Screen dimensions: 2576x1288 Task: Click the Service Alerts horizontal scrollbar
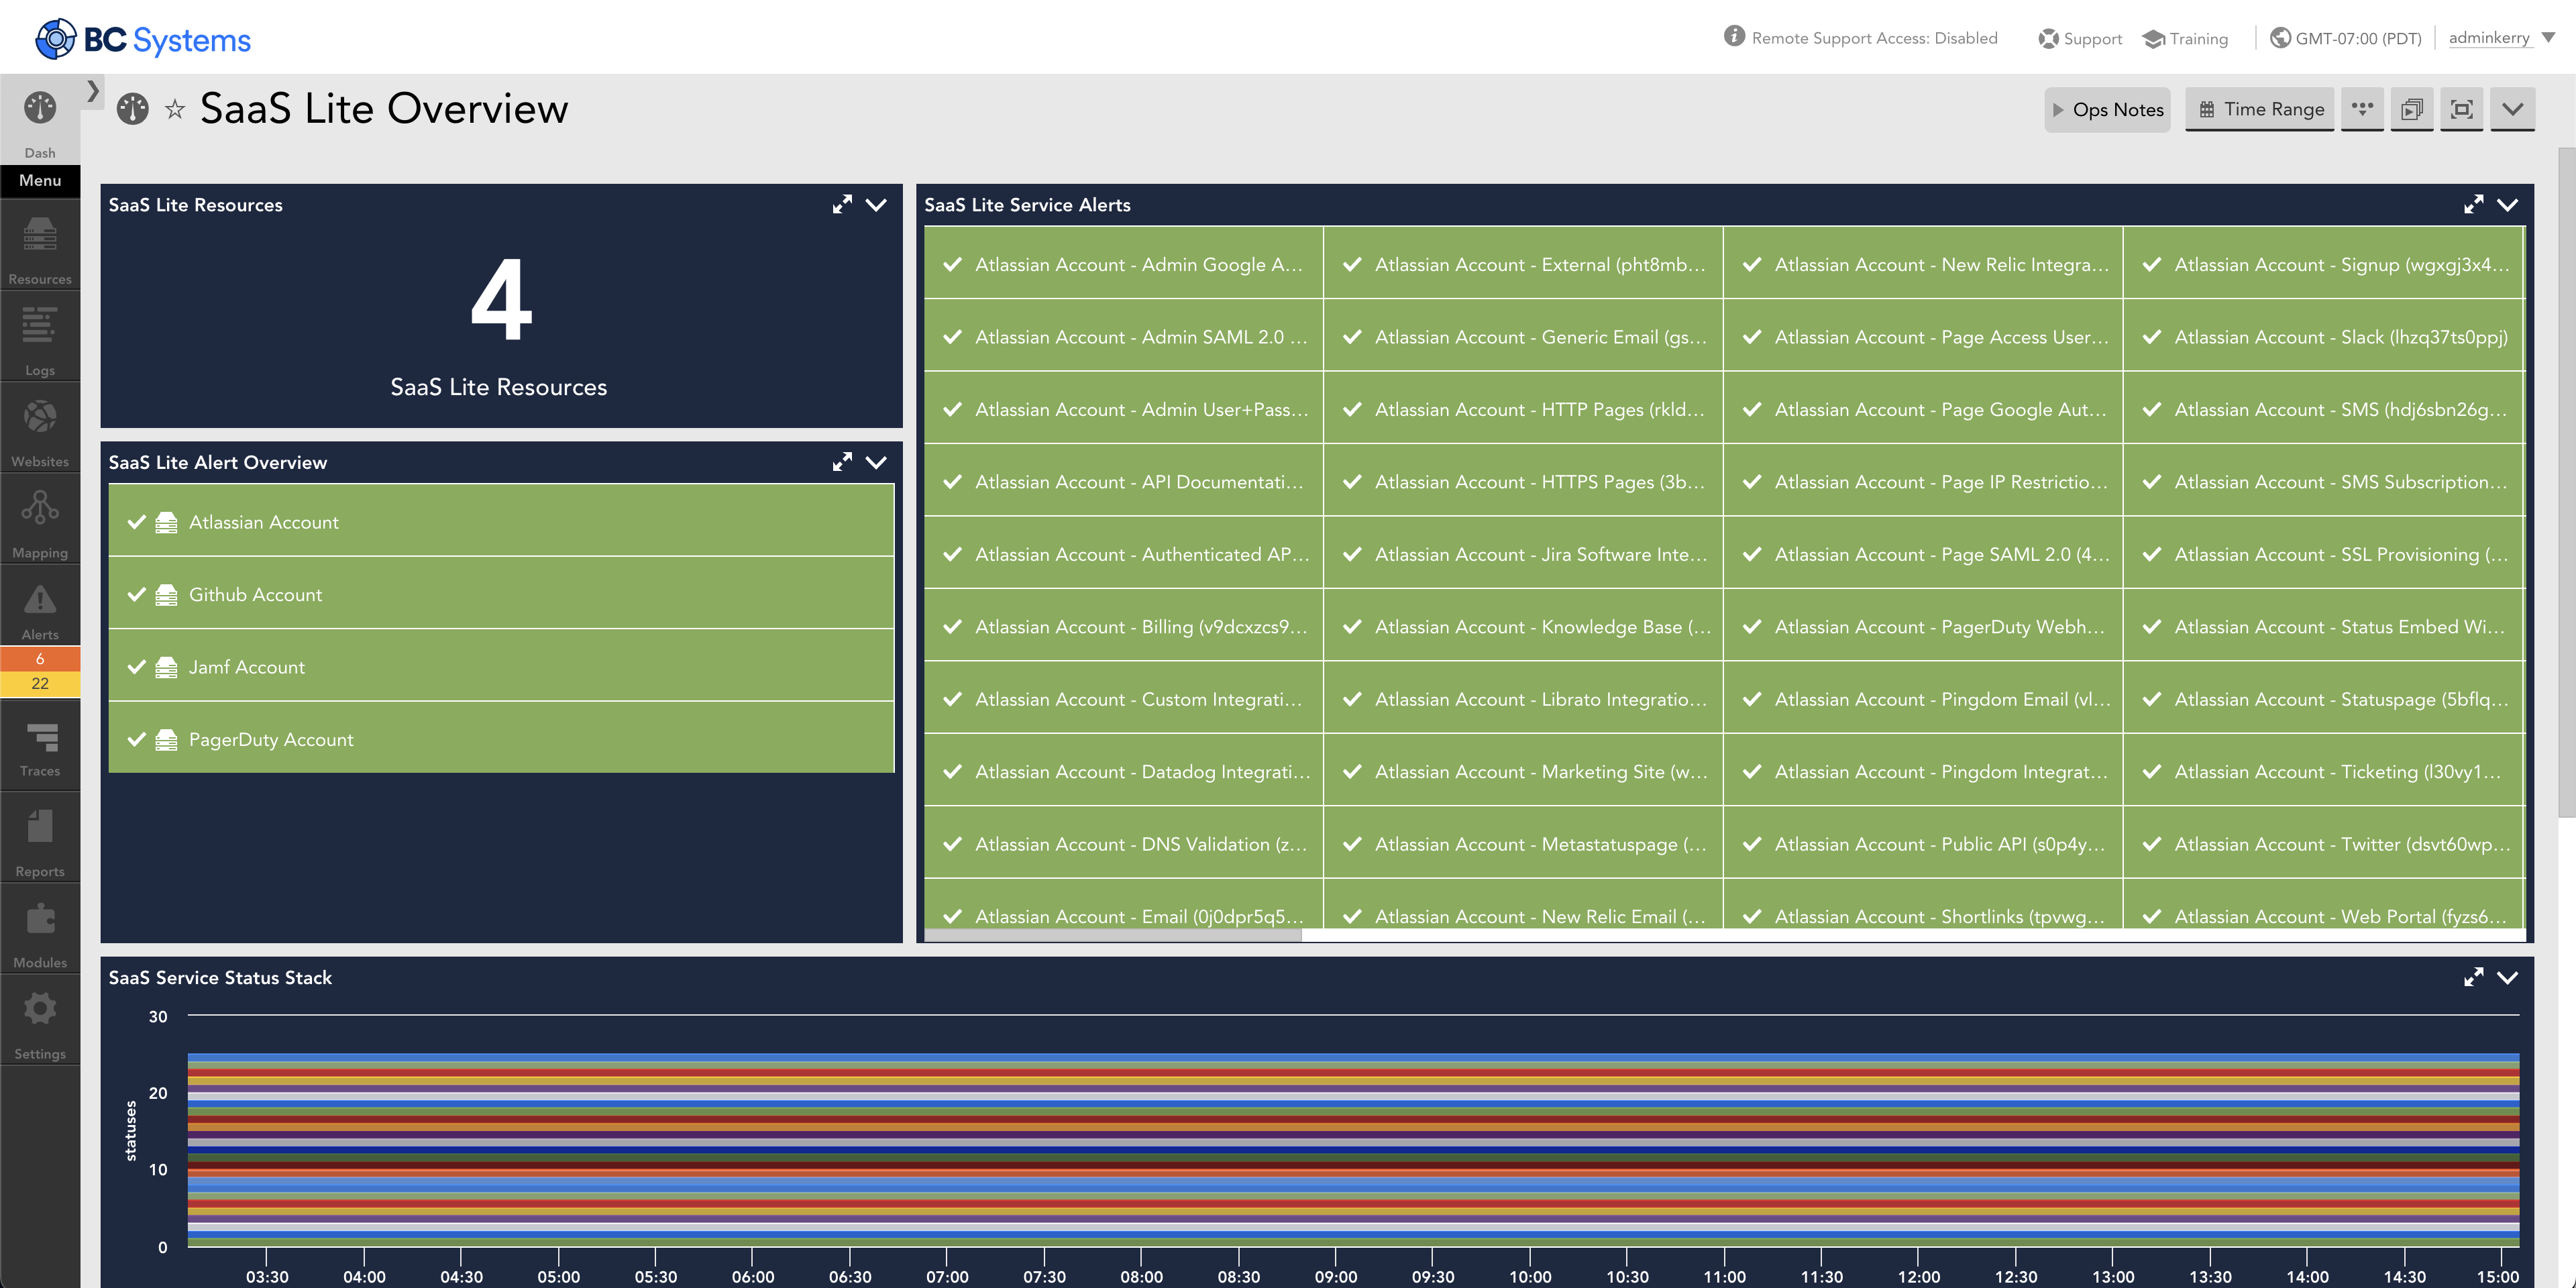[x=1113, y=935]
